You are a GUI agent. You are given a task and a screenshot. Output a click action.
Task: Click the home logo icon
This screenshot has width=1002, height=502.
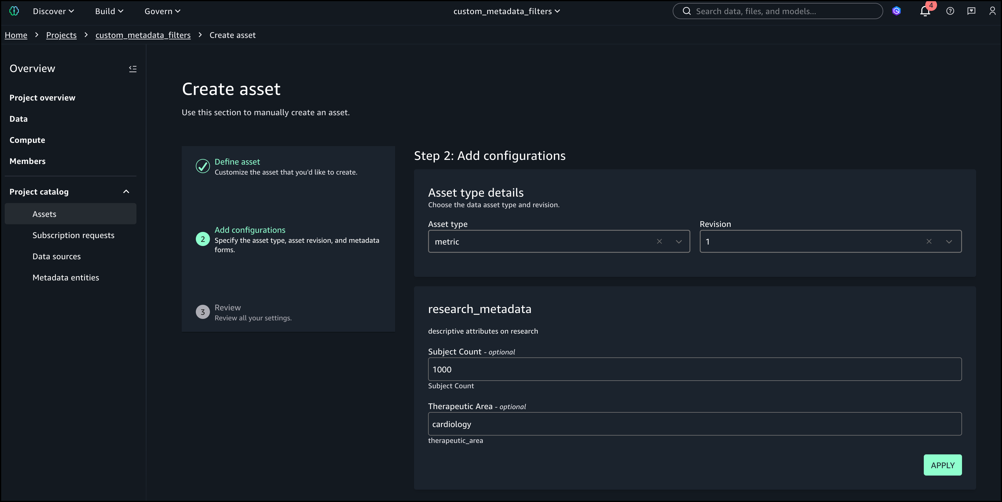coord(14,11)
